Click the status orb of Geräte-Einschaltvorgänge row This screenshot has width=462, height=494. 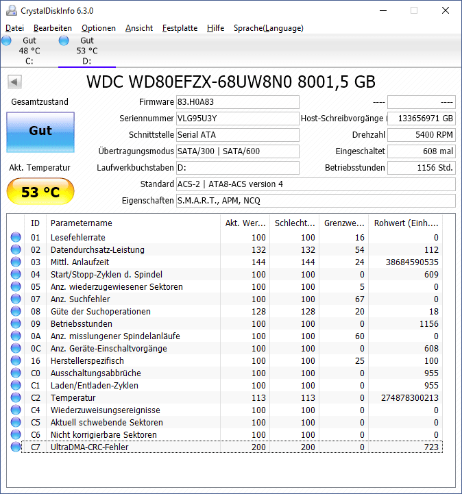tap(16, 348)
